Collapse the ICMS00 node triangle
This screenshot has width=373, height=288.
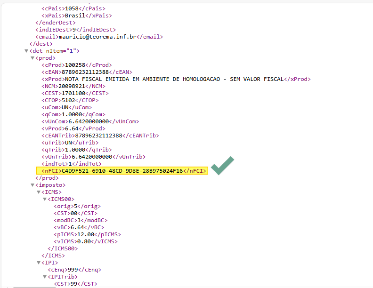(x=45, y=199)
